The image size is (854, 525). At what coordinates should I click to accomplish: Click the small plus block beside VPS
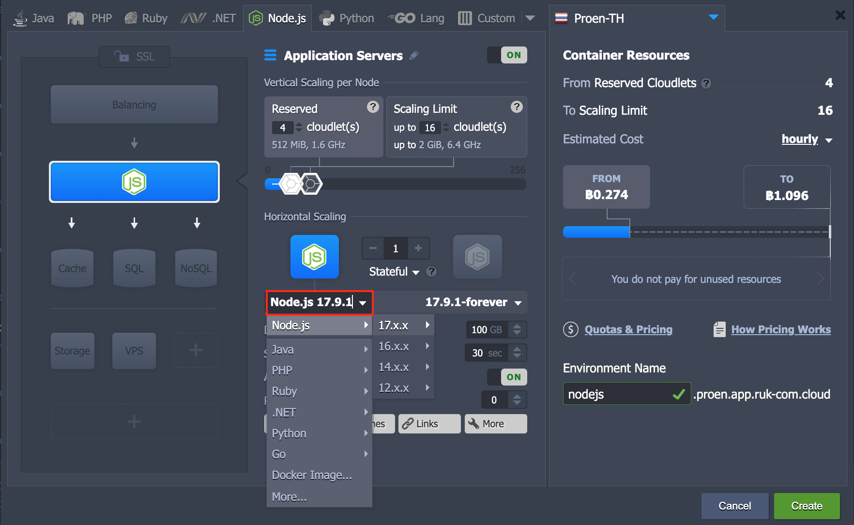196,350
